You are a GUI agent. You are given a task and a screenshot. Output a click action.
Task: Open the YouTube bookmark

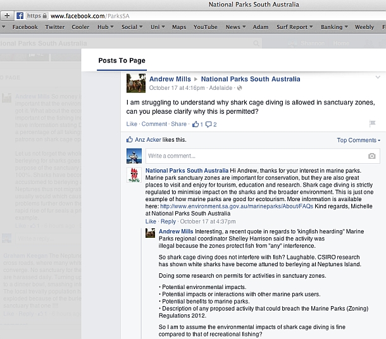coord(205,27)
